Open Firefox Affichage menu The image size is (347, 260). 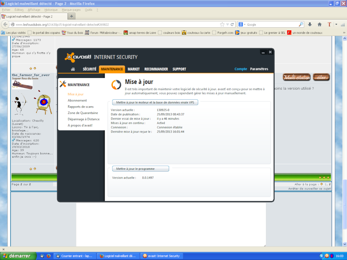point(34,10)
